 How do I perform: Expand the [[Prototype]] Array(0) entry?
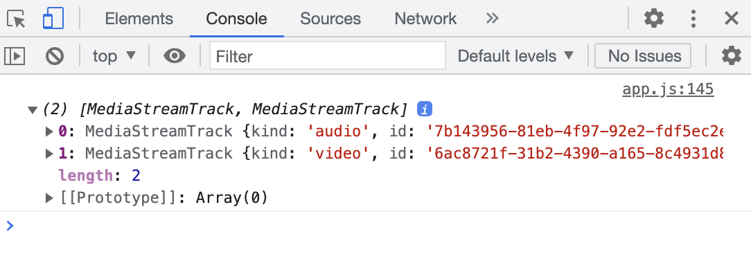[49, 197]
